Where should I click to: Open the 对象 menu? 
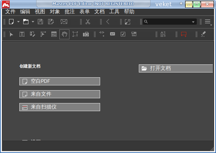tap(55, 12)
